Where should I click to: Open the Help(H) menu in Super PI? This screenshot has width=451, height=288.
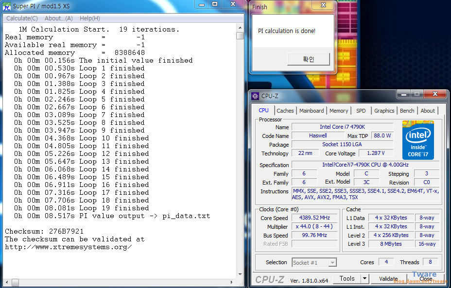(x=90, y=18)
